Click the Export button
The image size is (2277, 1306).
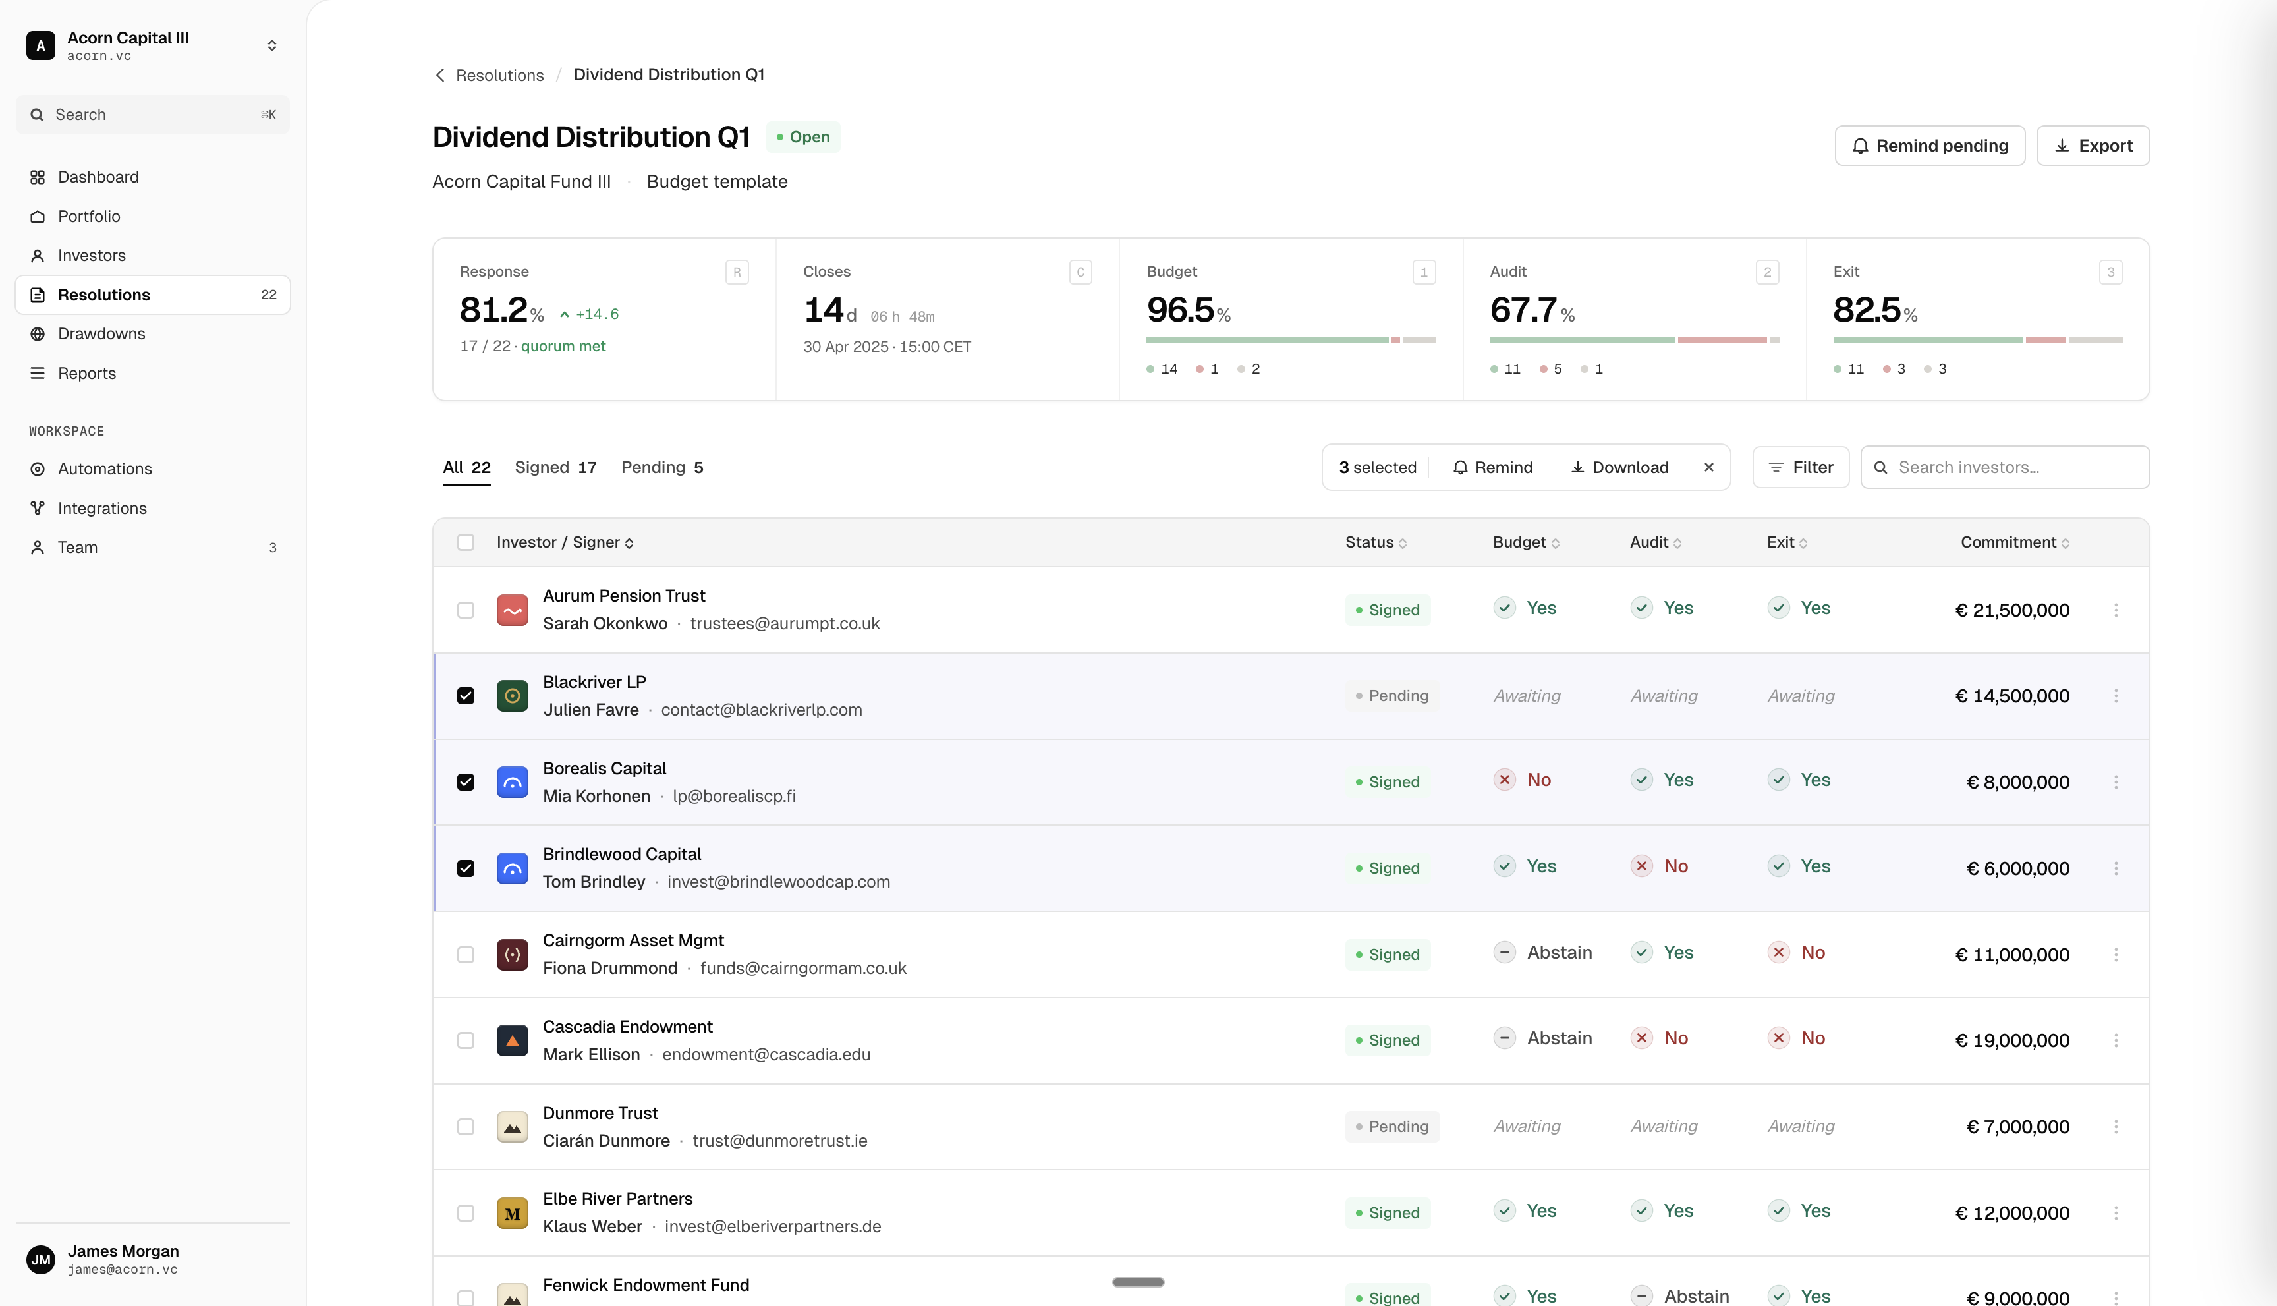pyautogui.click(x=2093, y=146)
